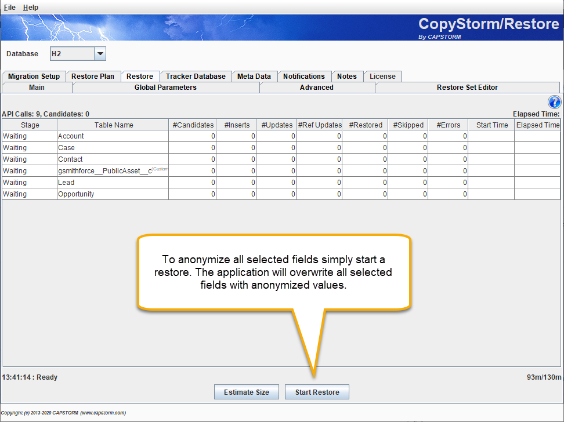
Task: Click the Stage column header
Action: pos(30,125)
